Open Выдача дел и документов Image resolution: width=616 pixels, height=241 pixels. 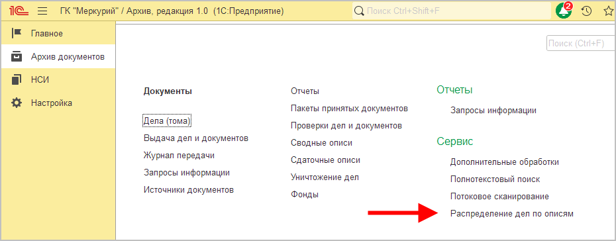[x=196, y=138]
